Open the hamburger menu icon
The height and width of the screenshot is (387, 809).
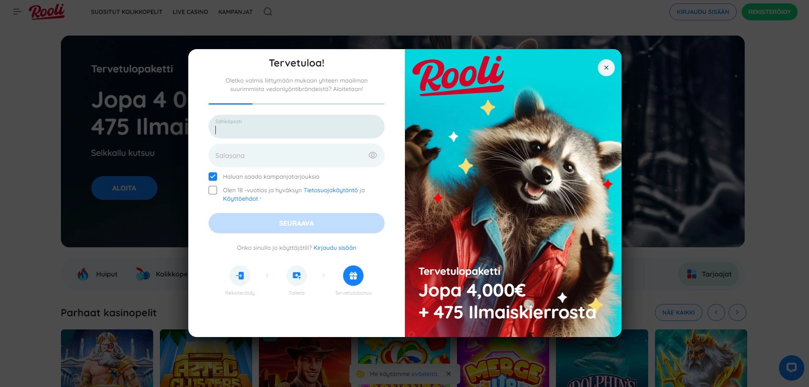[17, 12]
